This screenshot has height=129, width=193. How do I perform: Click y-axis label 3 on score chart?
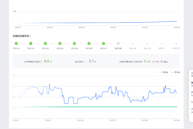pyautogui.click(x=14, y=97)
